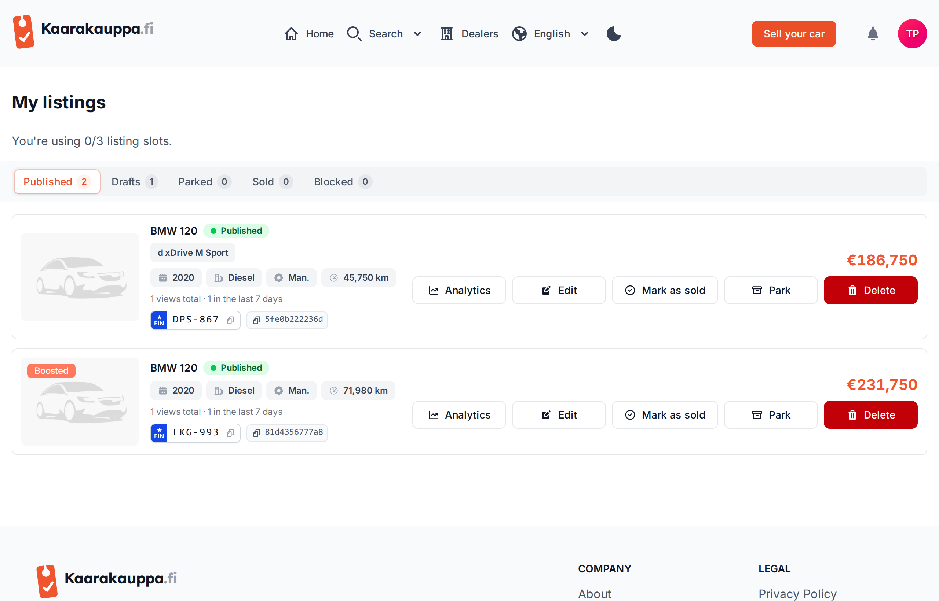
Task: Click the Dealers building icon
Action: point(446,34)
